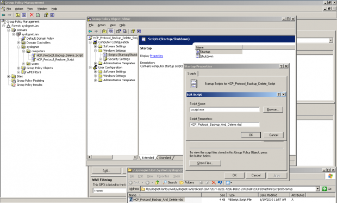This screenshot has width=337, height=203.
Task: Click OK in the Startup Properties dialog
Action: pyautogui.click(x=234, y=175)
